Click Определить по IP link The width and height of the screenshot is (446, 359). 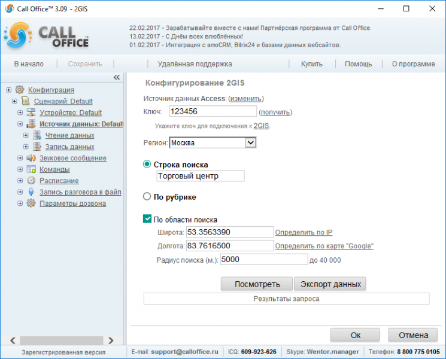304,232
